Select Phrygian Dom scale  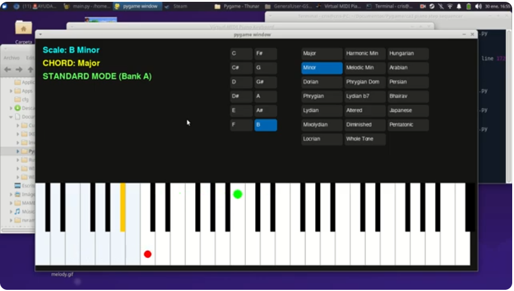(365, 82)
